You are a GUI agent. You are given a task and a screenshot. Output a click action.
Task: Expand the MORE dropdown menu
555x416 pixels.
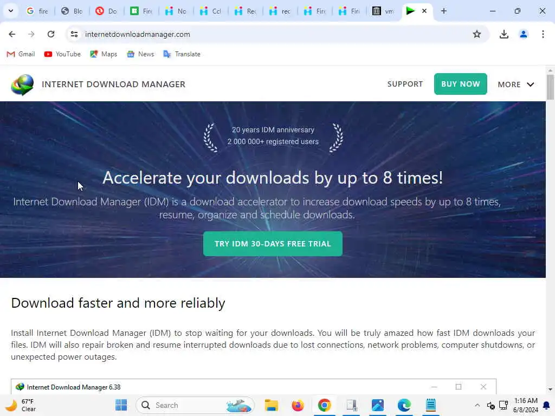click(x=516, y=84)
